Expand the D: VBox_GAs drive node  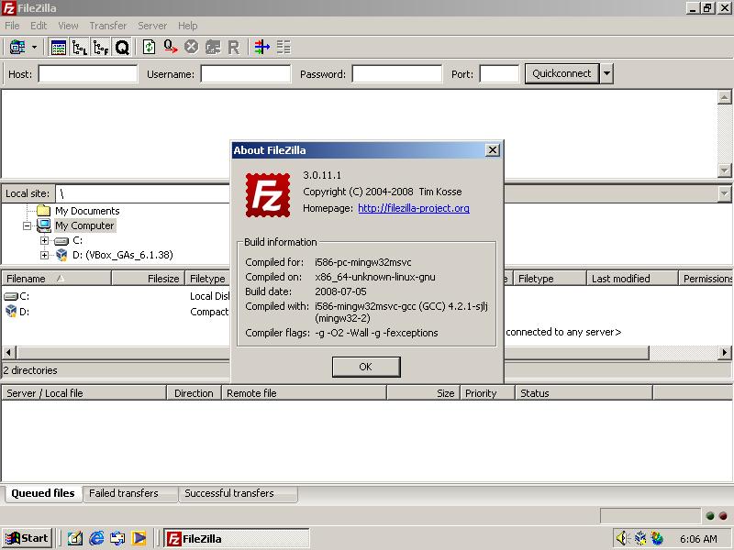pos(44,255)
